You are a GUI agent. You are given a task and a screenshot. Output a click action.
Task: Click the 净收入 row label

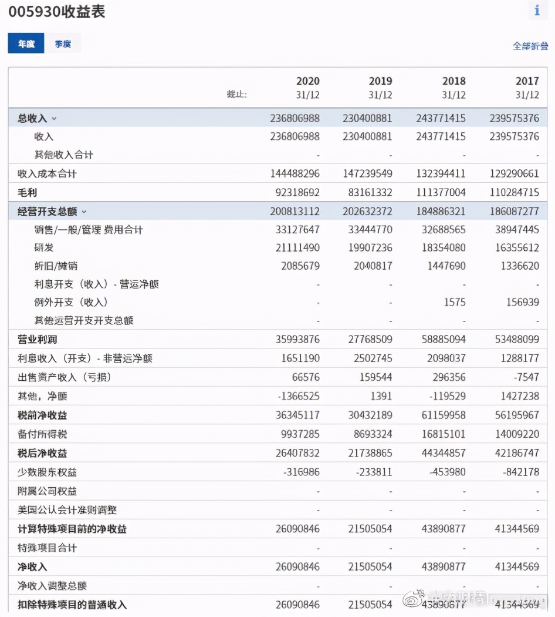point(26,566)
